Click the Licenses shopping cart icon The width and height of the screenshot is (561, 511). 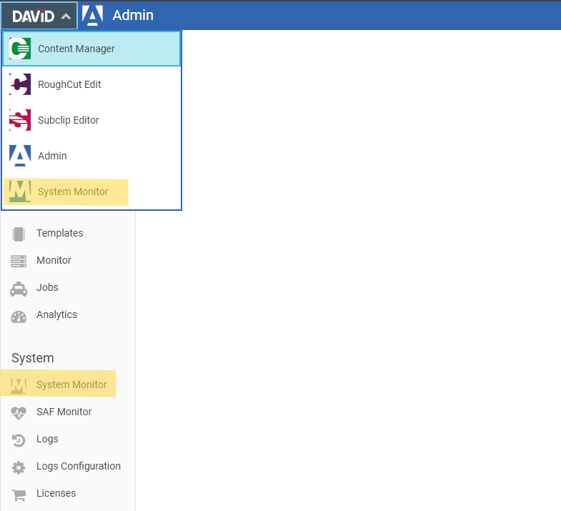pyautogui.click(x=19, y=494)
